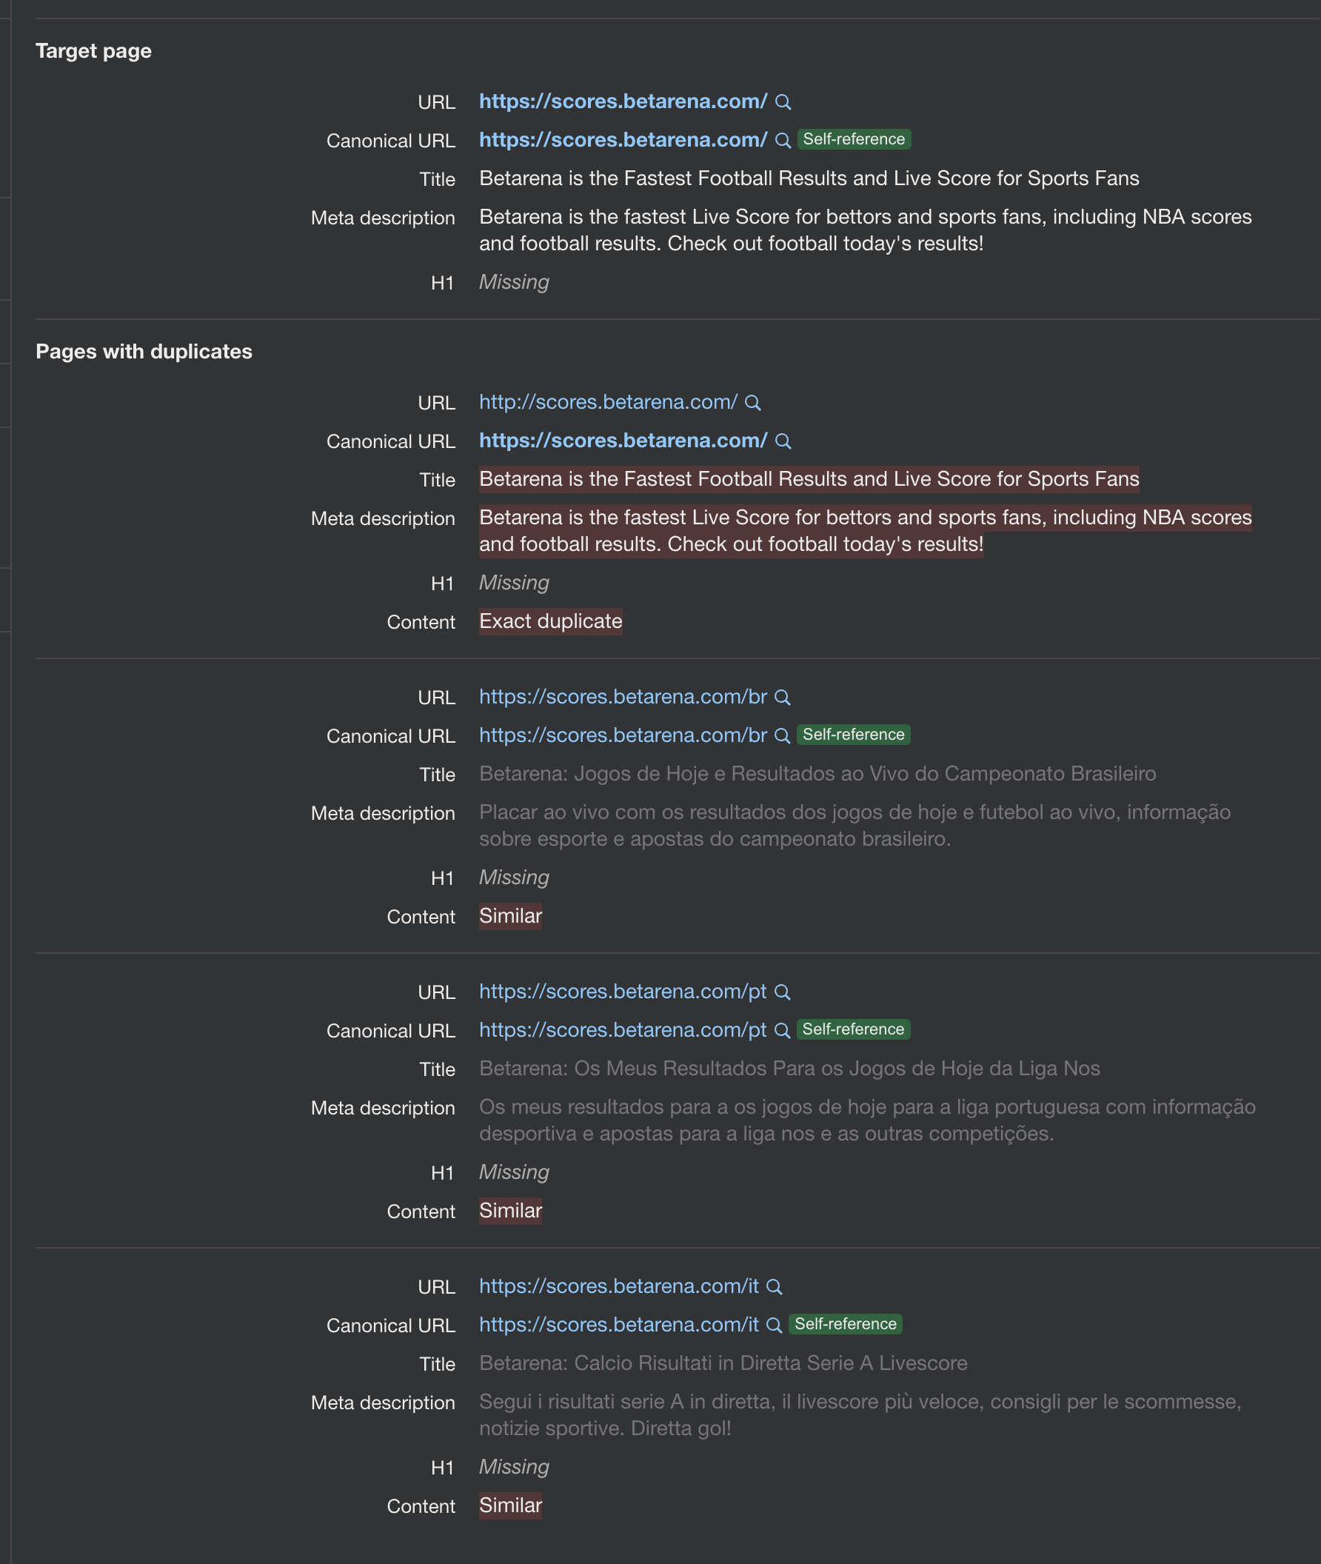
Task: Open the magnifier icon next to the /br URL
Action: coord(783,698)
